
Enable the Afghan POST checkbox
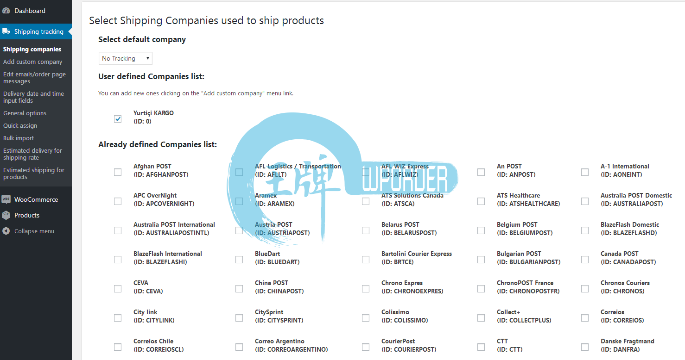pyautogui.click(x=118, y=172)
